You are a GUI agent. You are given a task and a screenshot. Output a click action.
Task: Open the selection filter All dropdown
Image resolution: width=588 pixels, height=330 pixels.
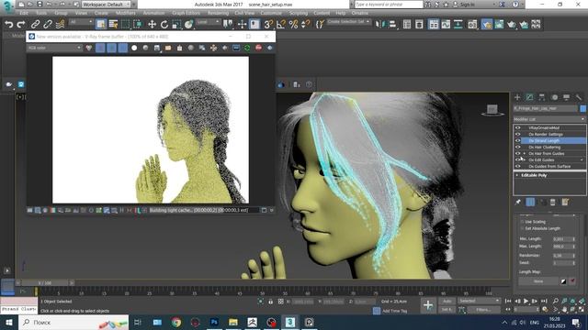pyautogui.click(x=81, y=22)
